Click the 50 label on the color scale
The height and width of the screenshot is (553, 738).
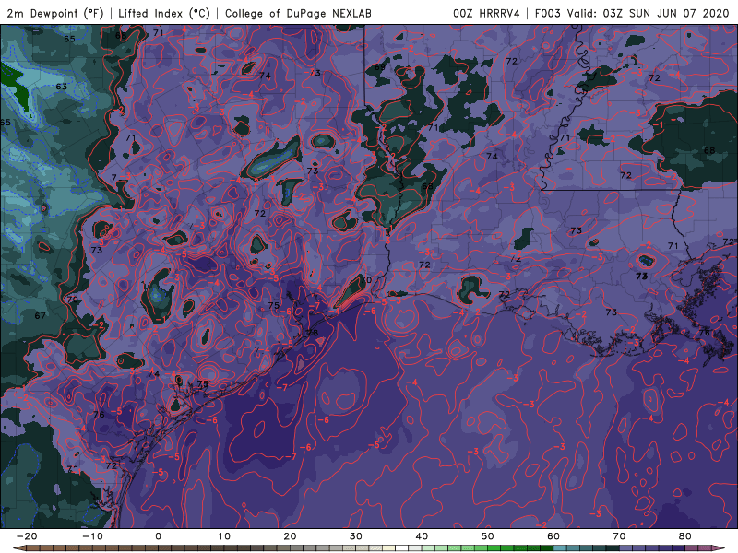[x=488, y=536]
